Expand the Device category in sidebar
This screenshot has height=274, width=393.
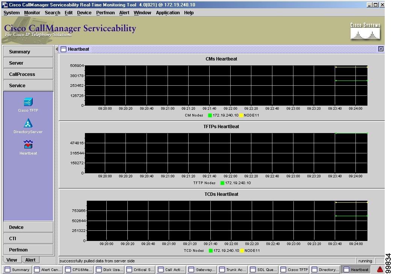(x=28, y=227)
